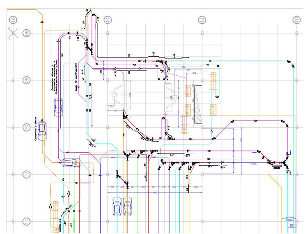Click the grid bubble labeled 16
Image resolution: width=307 pixels, height=234 pixels.
14,19
